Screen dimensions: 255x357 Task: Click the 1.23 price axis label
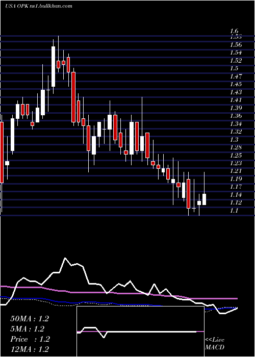236,163
